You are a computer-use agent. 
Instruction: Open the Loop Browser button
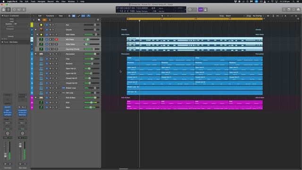(294, 9)
